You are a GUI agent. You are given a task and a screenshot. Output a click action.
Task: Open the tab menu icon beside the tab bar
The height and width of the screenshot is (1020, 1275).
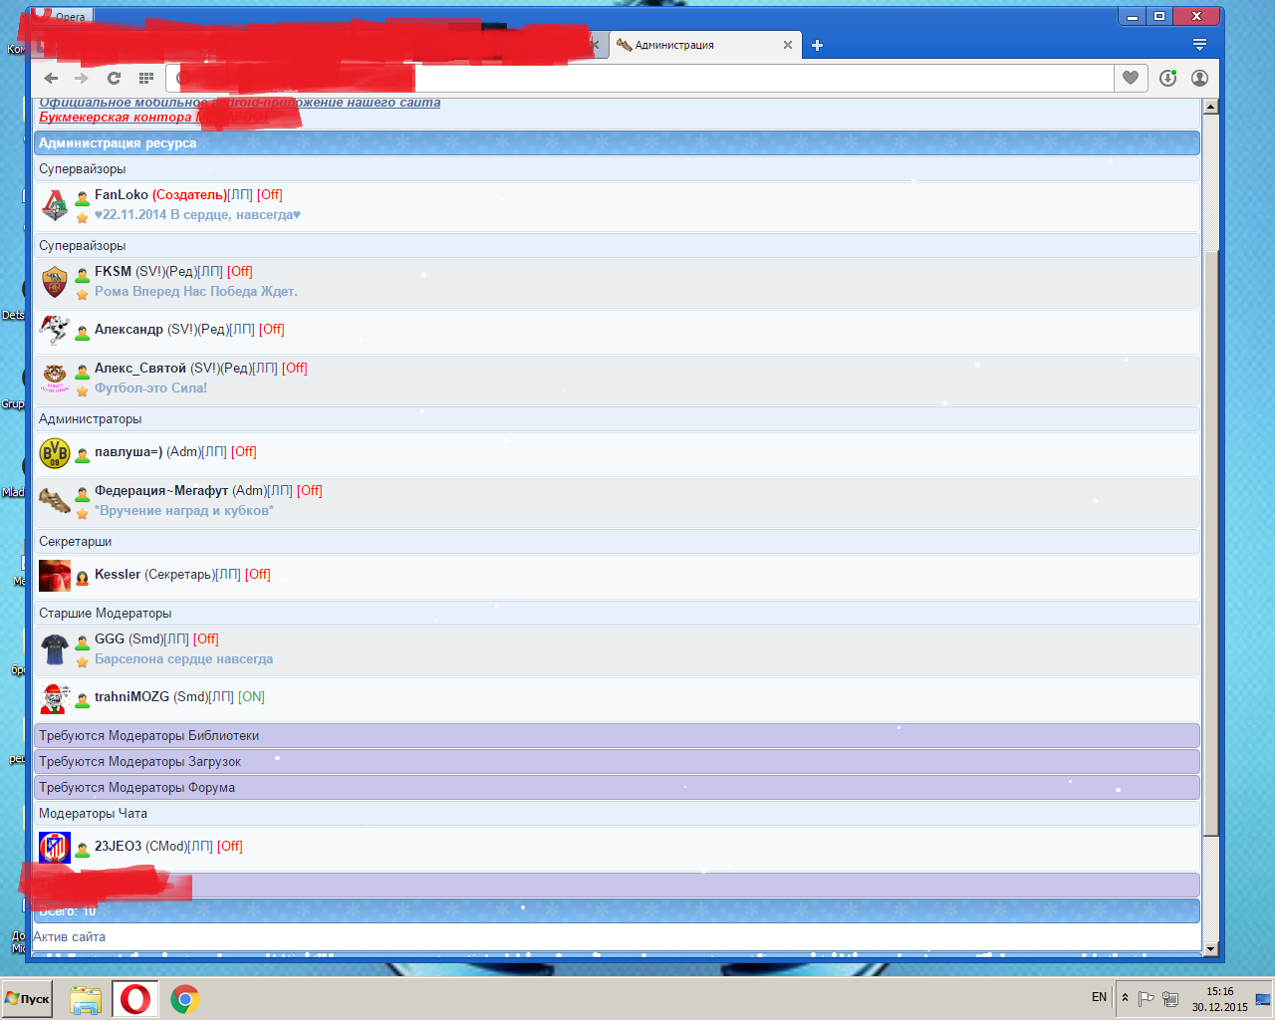tap(1199, 45)
